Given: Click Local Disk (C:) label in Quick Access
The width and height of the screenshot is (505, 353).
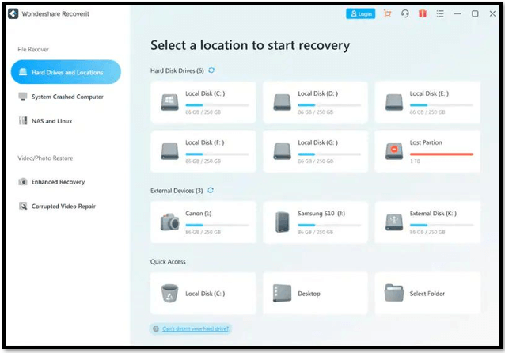Looking at the screenshot, I should (x=205, y=294).
